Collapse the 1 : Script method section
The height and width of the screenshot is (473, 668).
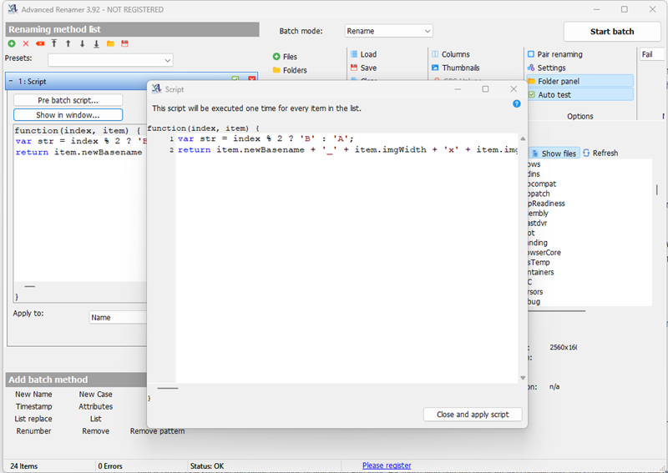tap(11, 81)
